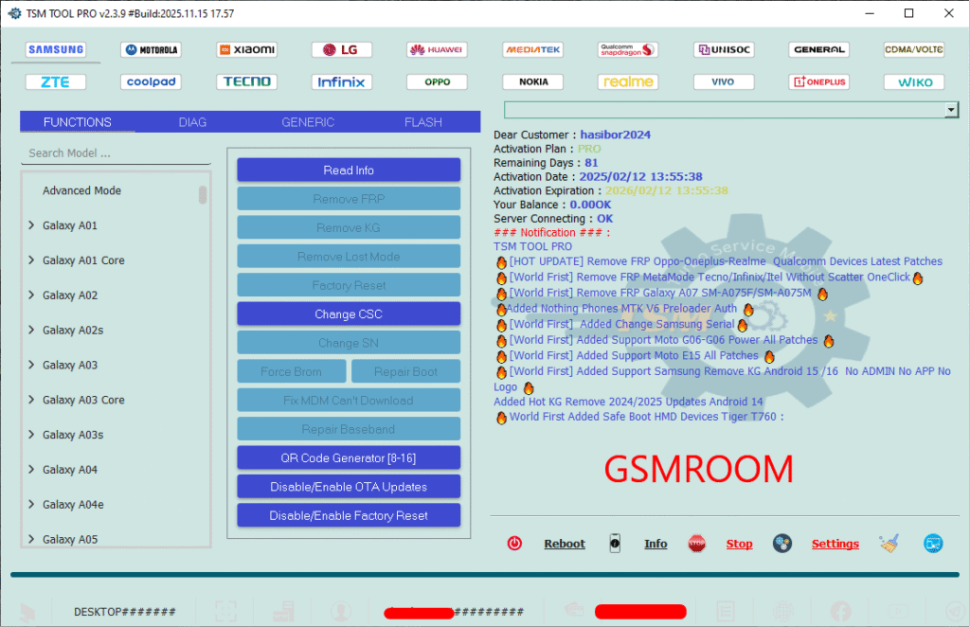Focus the Search Model input field
970x627 pixels.
(102, 153)
